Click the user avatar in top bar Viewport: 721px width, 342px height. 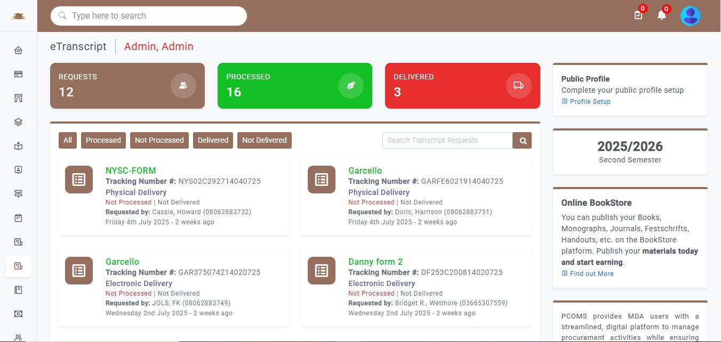690,16
